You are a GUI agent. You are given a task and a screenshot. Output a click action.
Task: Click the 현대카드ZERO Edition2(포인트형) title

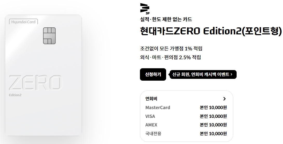[x=211, y=31]
